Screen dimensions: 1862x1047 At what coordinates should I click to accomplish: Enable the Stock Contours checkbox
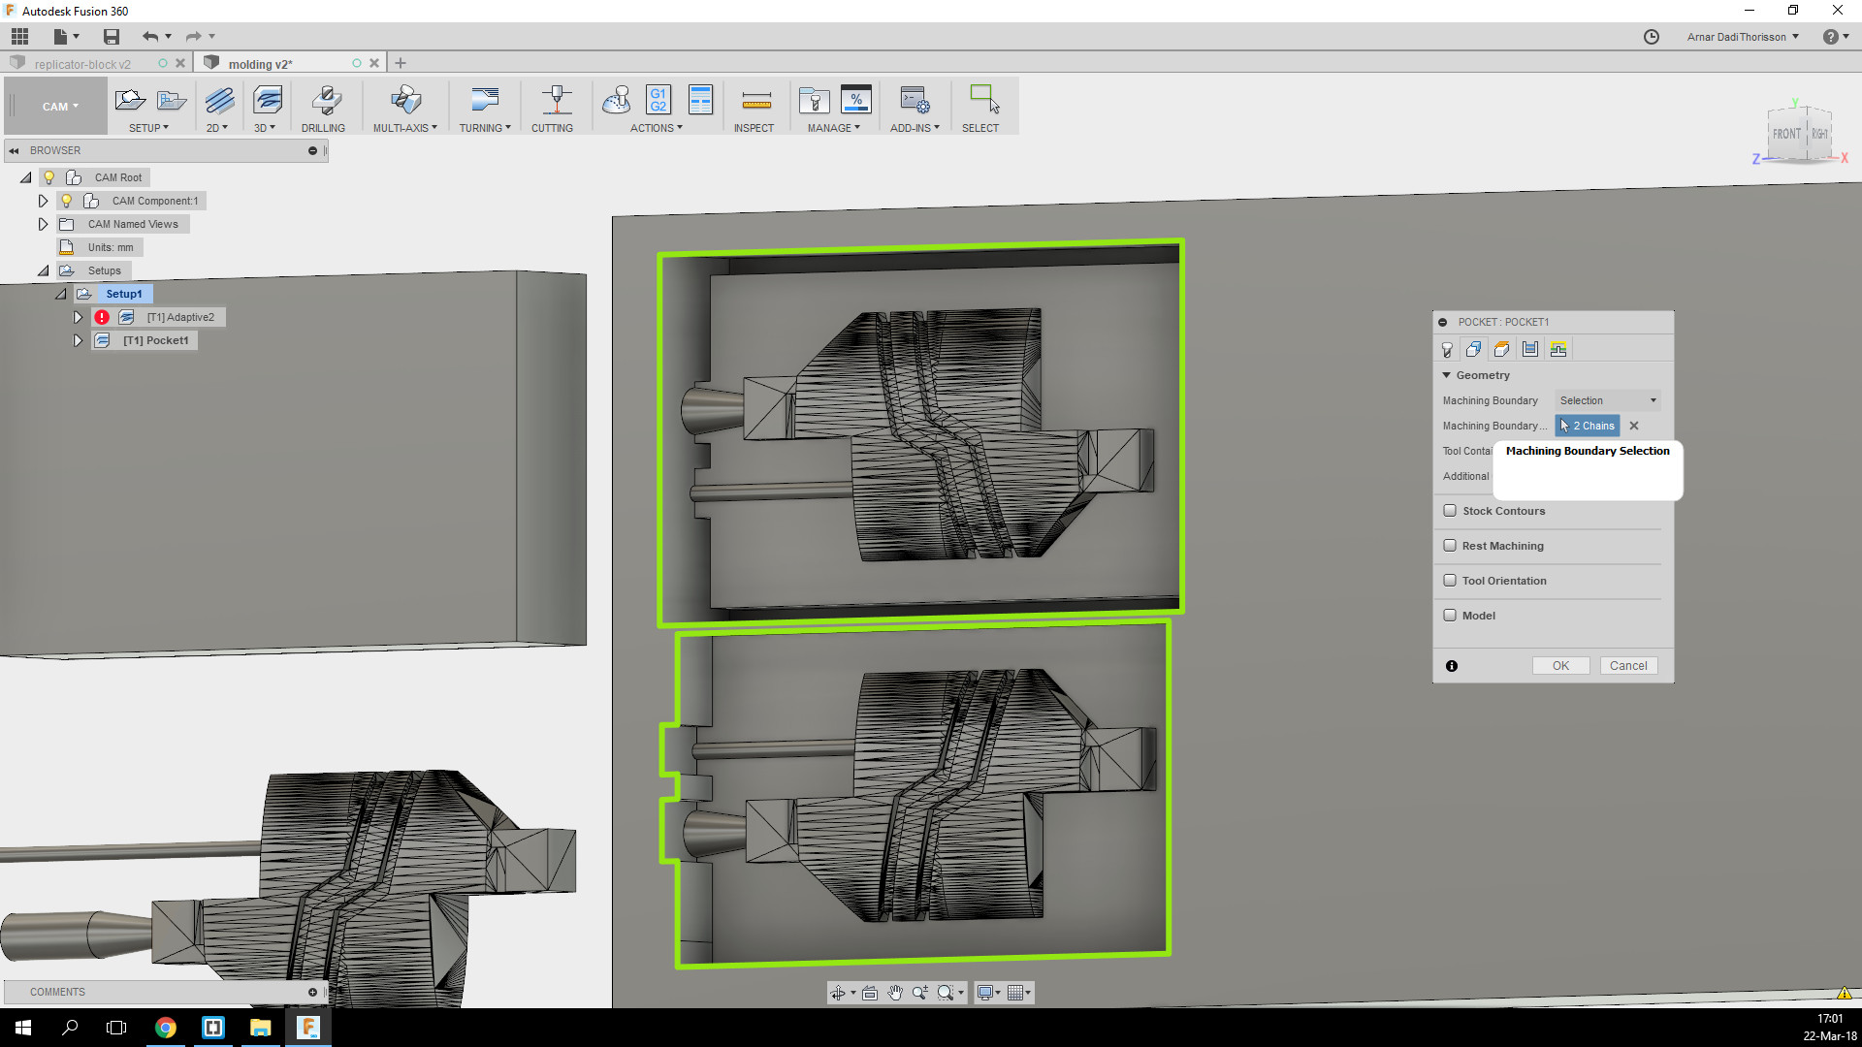1450,511
